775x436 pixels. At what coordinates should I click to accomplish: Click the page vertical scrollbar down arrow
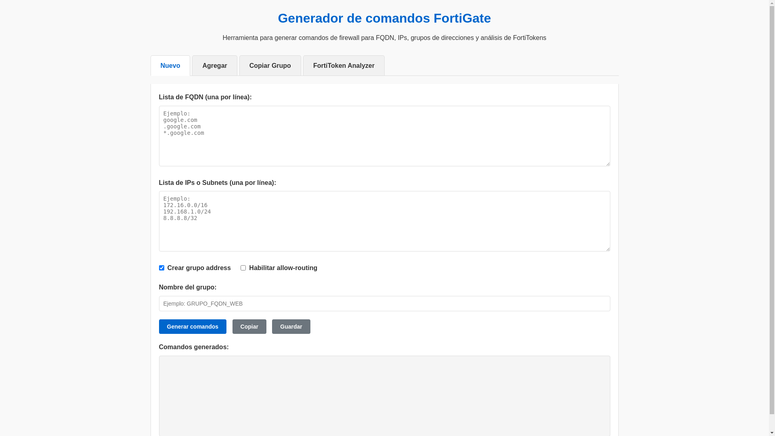772,433
